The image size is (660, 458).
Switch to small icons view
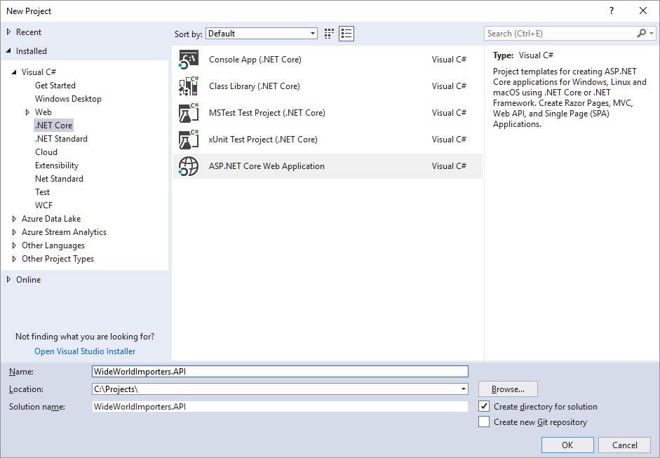coord(330,34)
